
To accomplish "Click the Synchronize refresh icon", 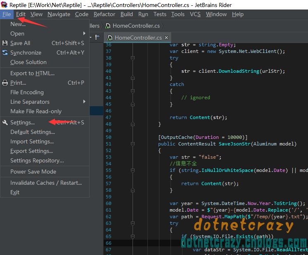I will coord(5,52).
